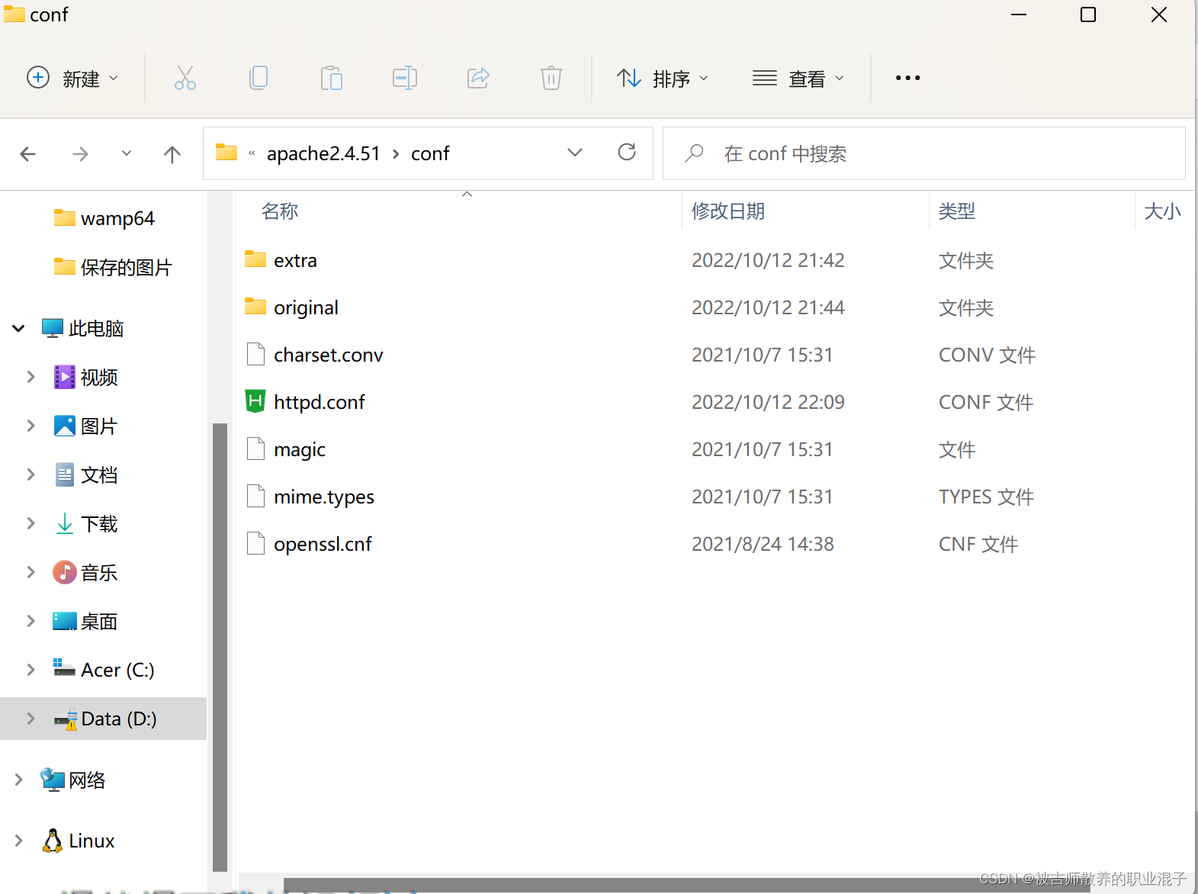Click the This PC monitor icon

click(x=52, y=328)
